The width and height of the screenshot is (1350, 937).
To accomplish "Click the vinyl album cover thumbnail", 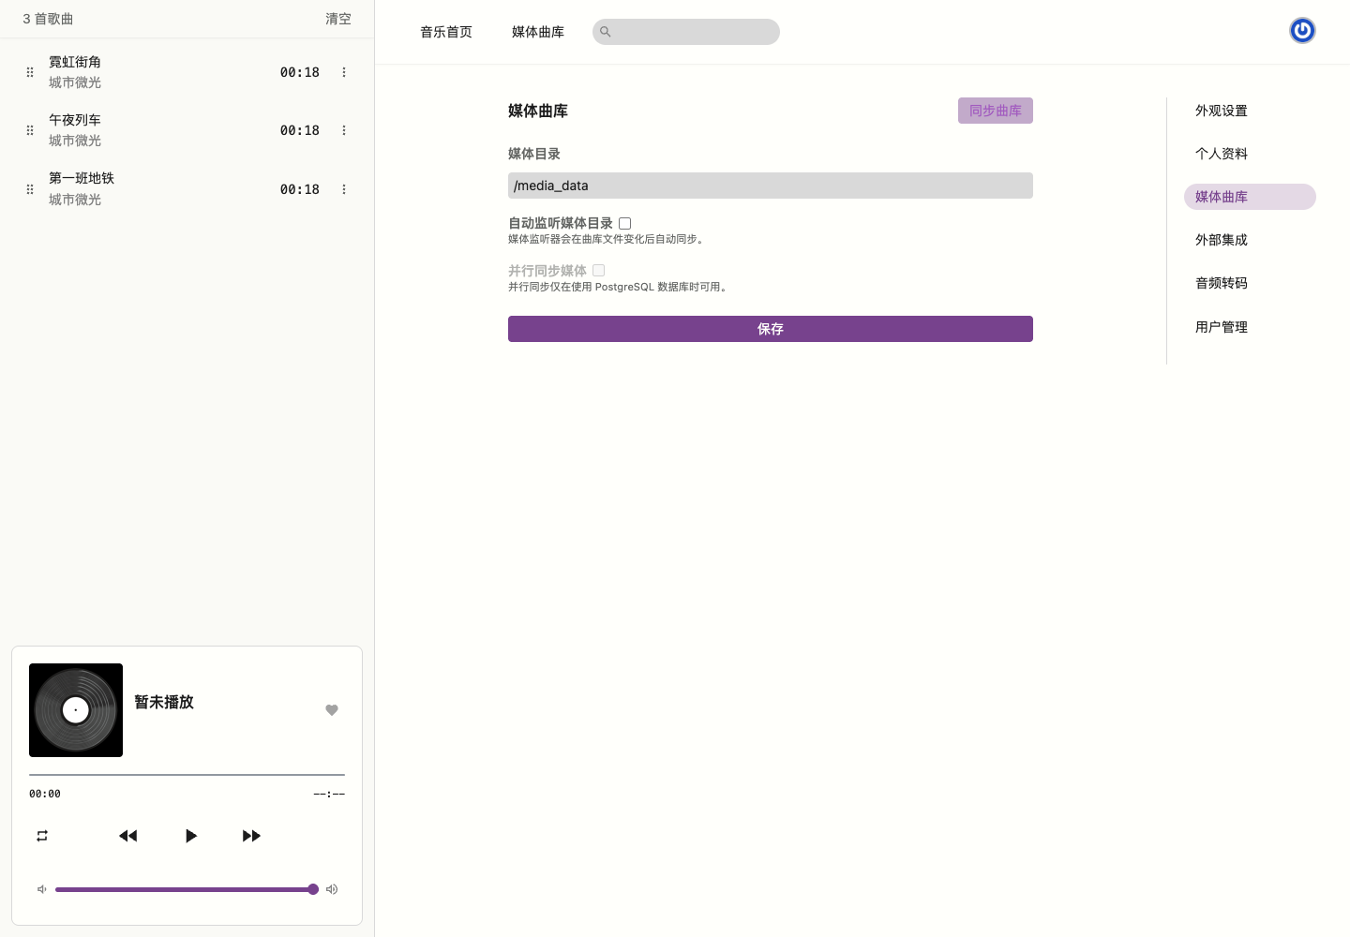I will 76,710.
